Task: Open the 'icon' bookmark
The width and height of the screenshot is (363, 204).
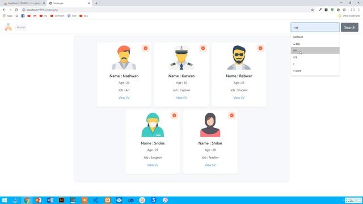Action: click(x=72, y=16)
